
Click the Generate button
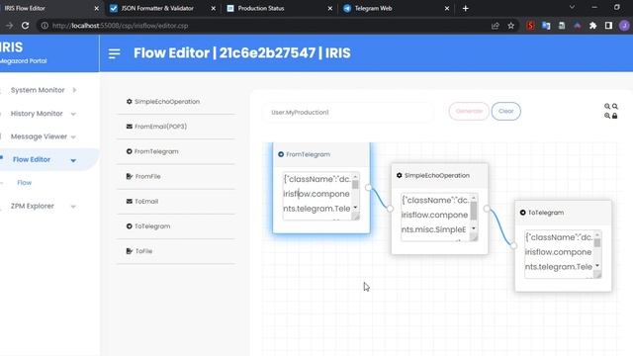coord(469,111)
